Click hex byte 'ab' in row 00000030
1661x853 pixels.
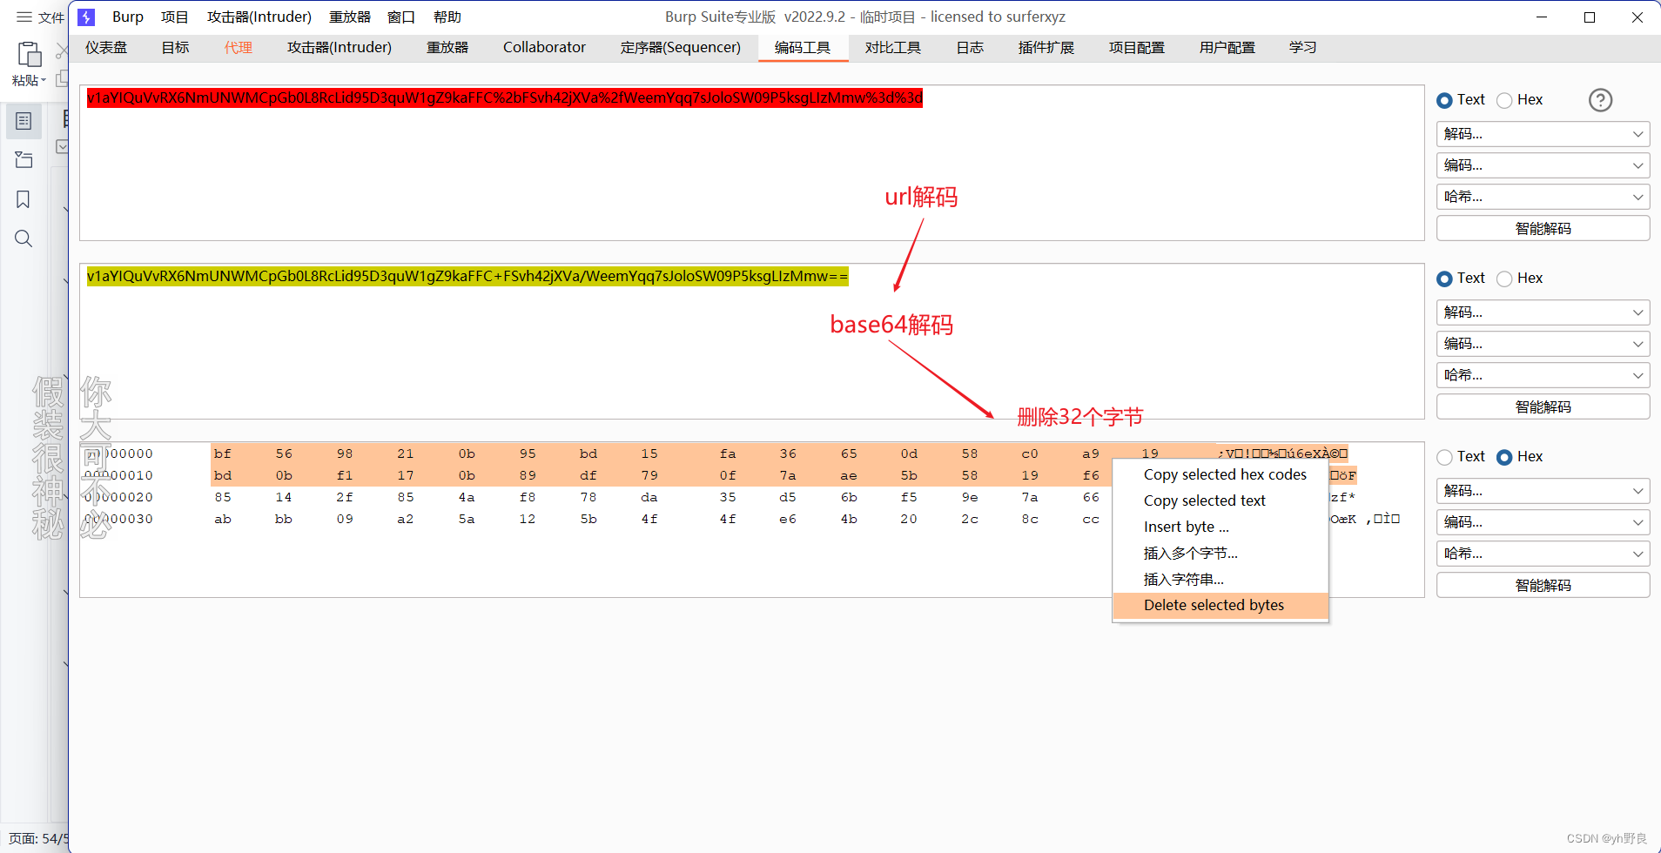click(223, 520)
